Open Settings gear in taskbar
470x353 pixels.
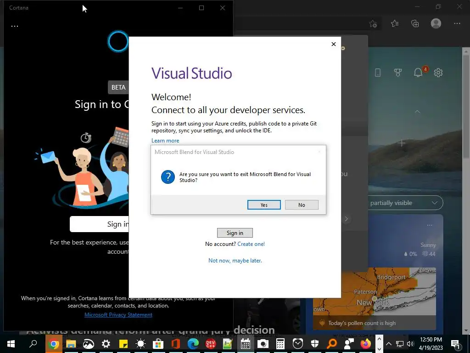(106, 344)
